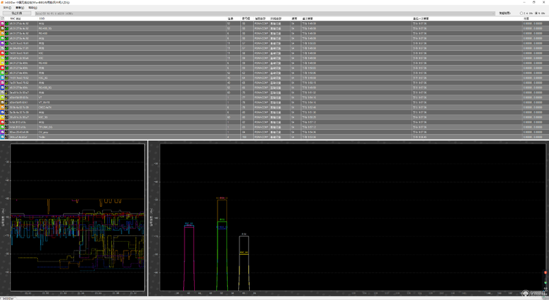Toggle orange checkbox of the CMCC network row
Viewport: 549px width, 300px height.
click(3, 108)
